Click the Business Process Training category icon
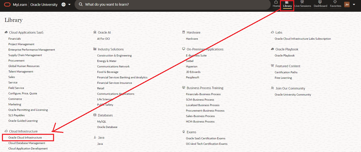Image resolution: width=361 pixels, height=152 pixels. 184,88
